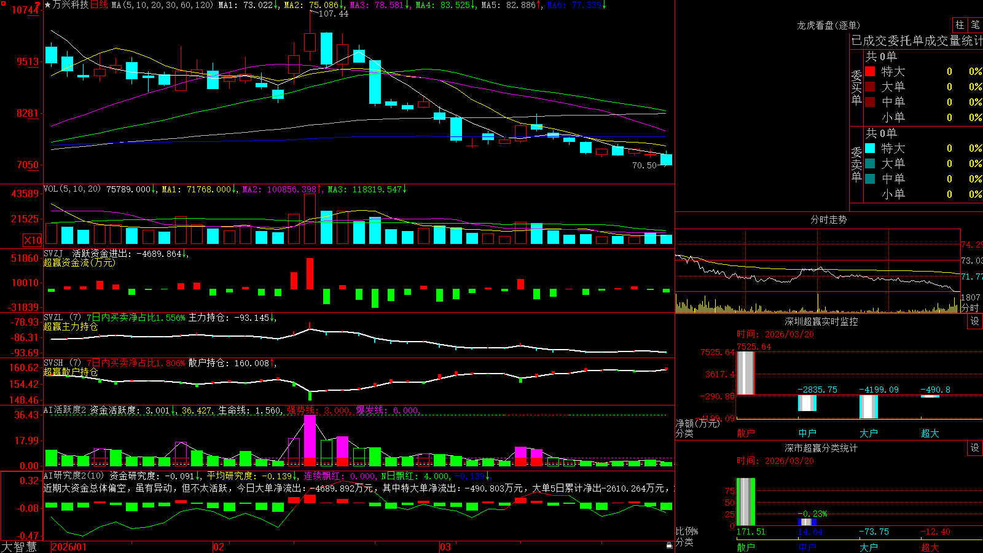Image resolution: width=983 pixels, height=553 pixels.
Task: Click the 分时 label under 1807
Action: (970, 307)
